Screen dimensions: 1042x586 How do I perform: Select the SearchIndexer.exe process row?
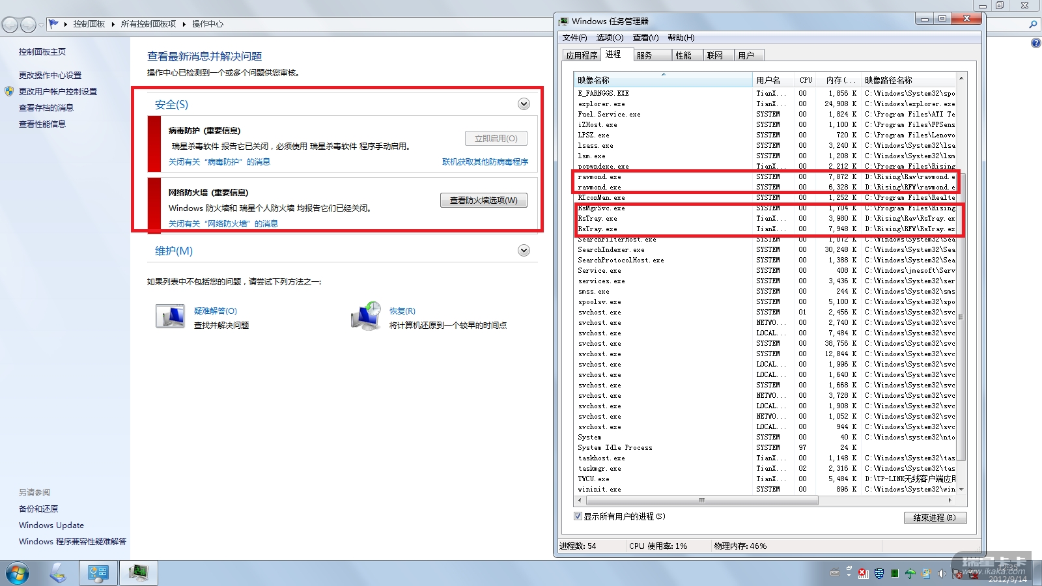(765, 250)
